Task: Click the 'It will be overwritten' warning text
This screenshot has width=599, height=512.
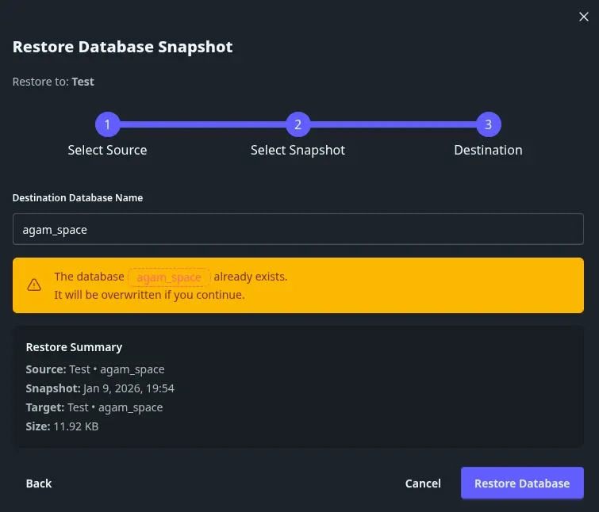Action: coord(149,295)
